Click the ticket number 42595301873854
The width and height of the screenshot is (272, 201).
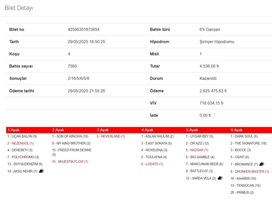click(84, 29)
